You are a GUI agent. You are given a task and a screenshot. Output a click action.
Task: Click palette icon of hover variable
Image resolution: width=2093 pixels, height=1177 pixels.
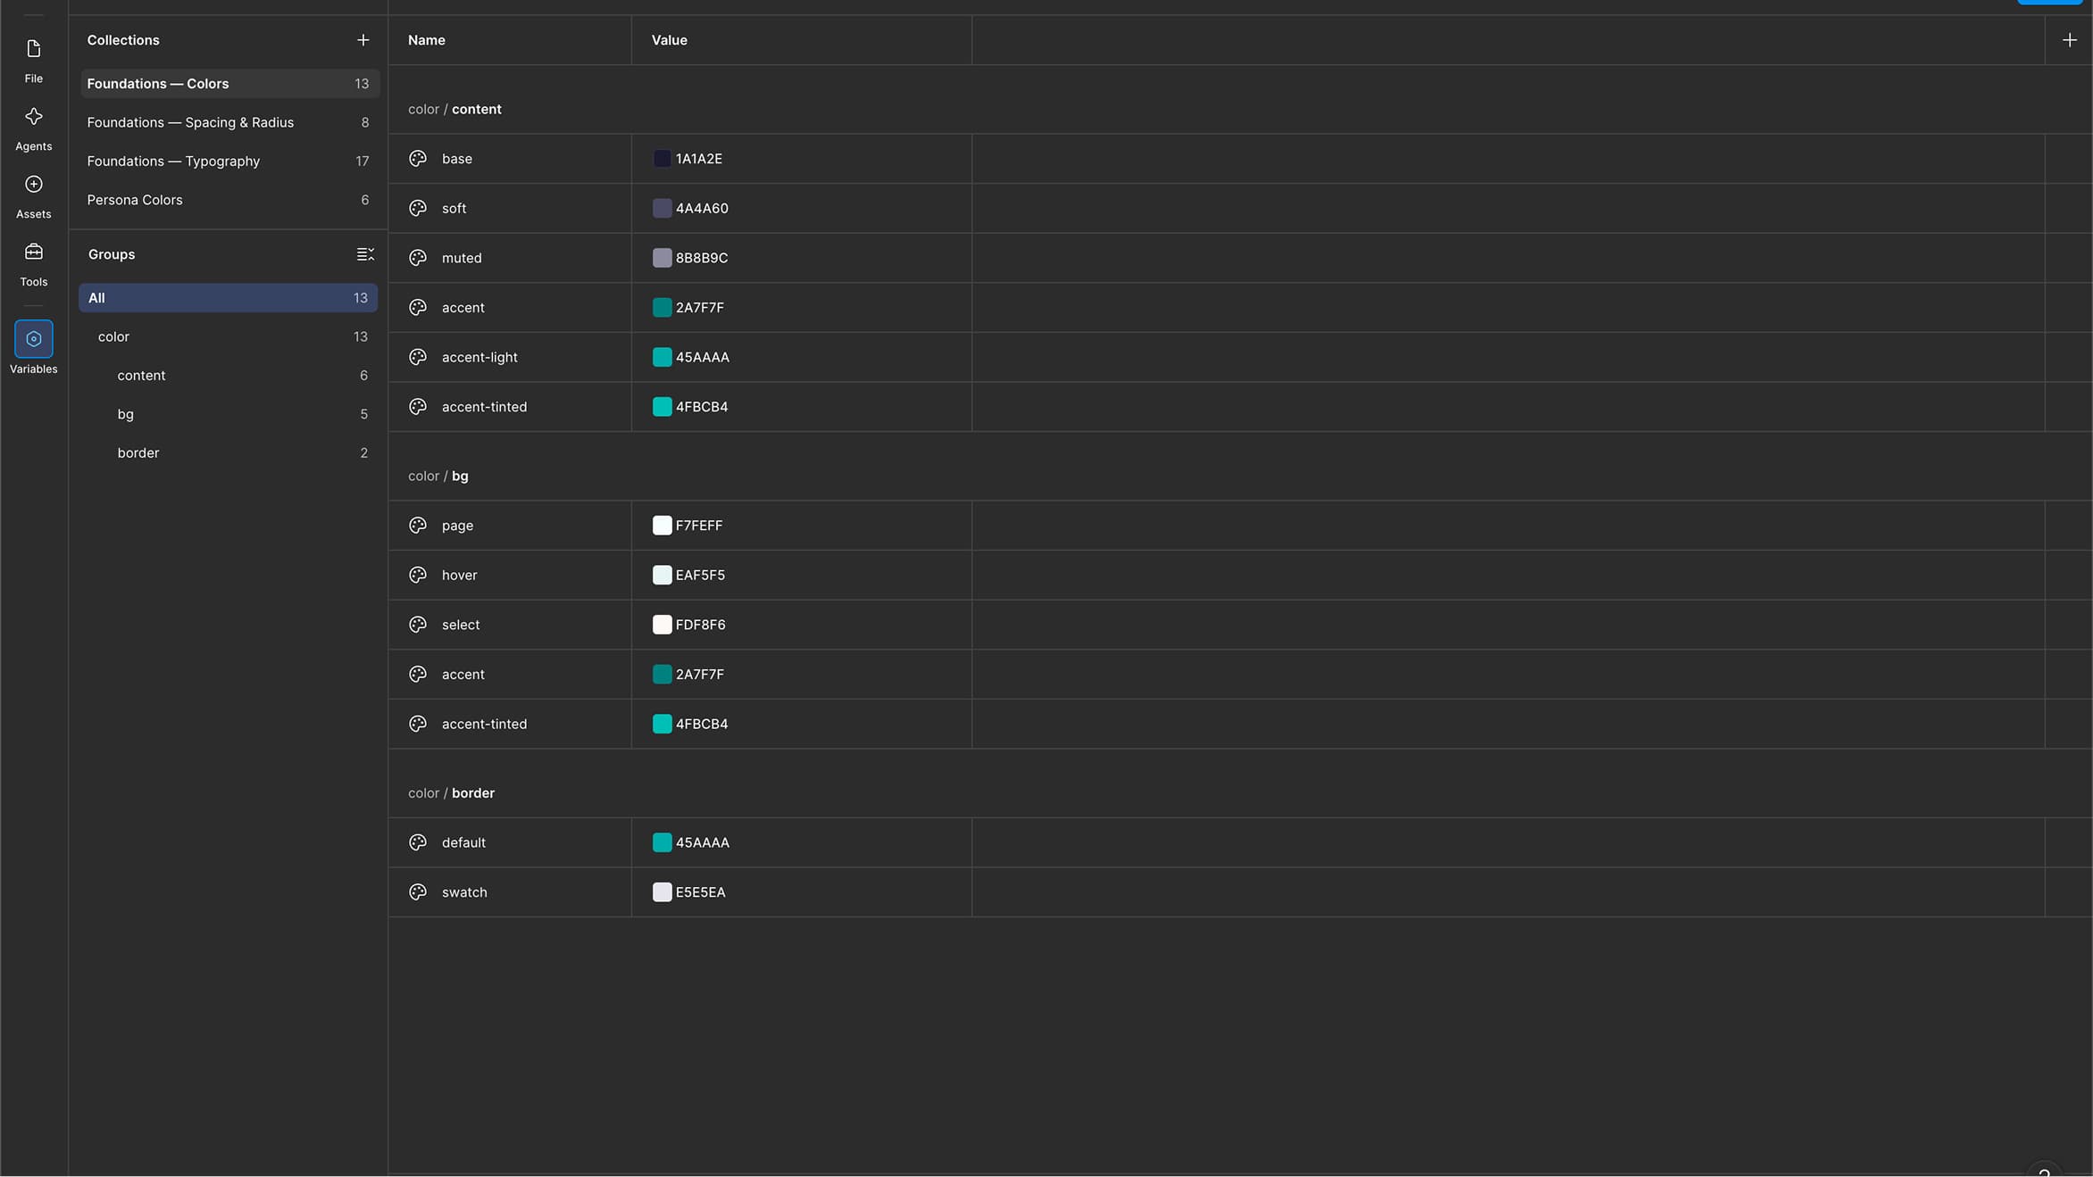(417, 575)
